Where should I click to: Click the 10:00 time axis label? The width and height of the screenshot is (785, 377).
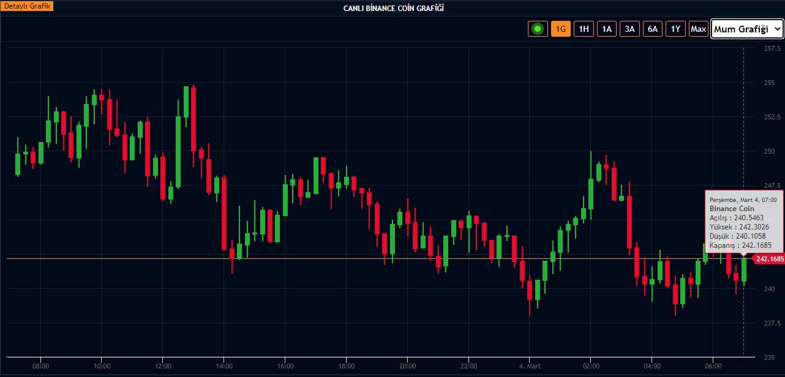[102, 366]
